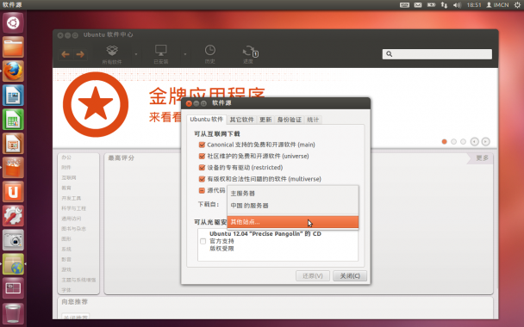Launch LibreOffice Writer from the launcher
The height and width of the screenshot is (327, 524).
pyautogui.click(x=13, y=96)
